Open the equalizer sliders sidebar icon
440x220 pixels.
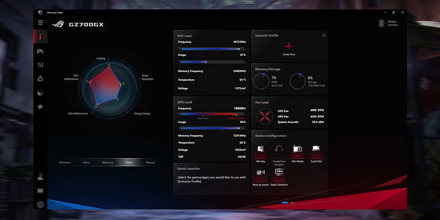(x=40, y=65)
